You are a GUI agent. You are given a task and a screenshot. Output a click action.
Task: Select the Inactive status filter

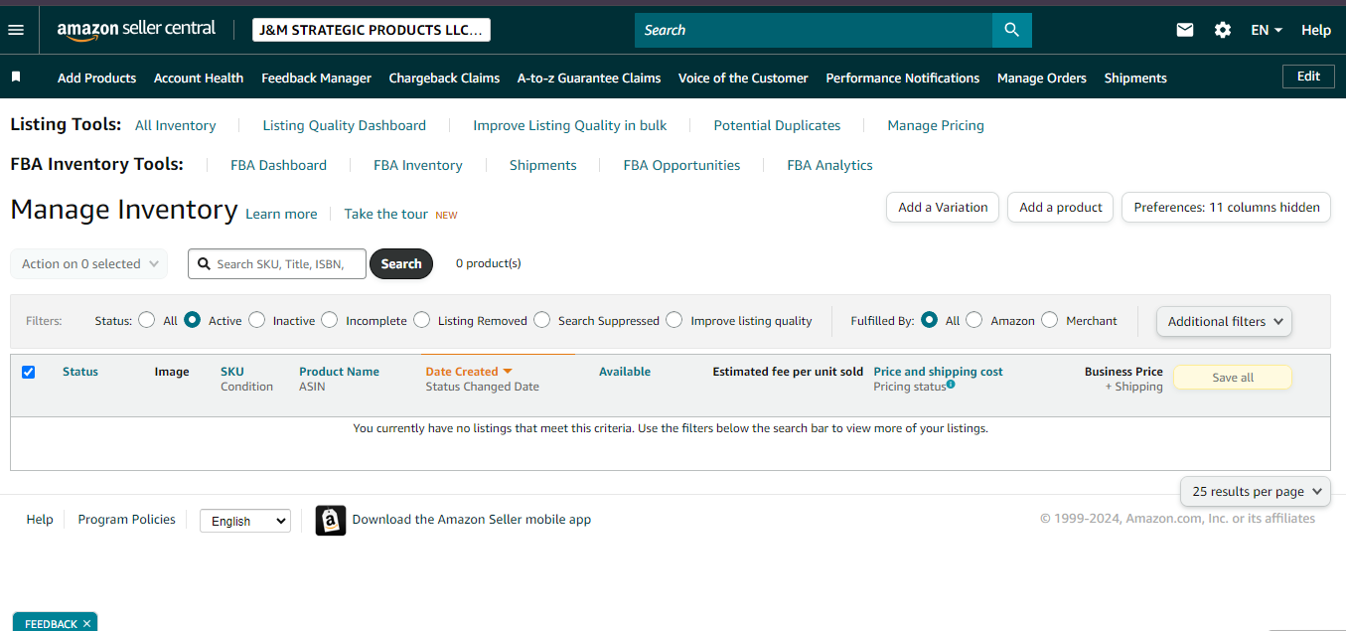click(x=257, y=320)
